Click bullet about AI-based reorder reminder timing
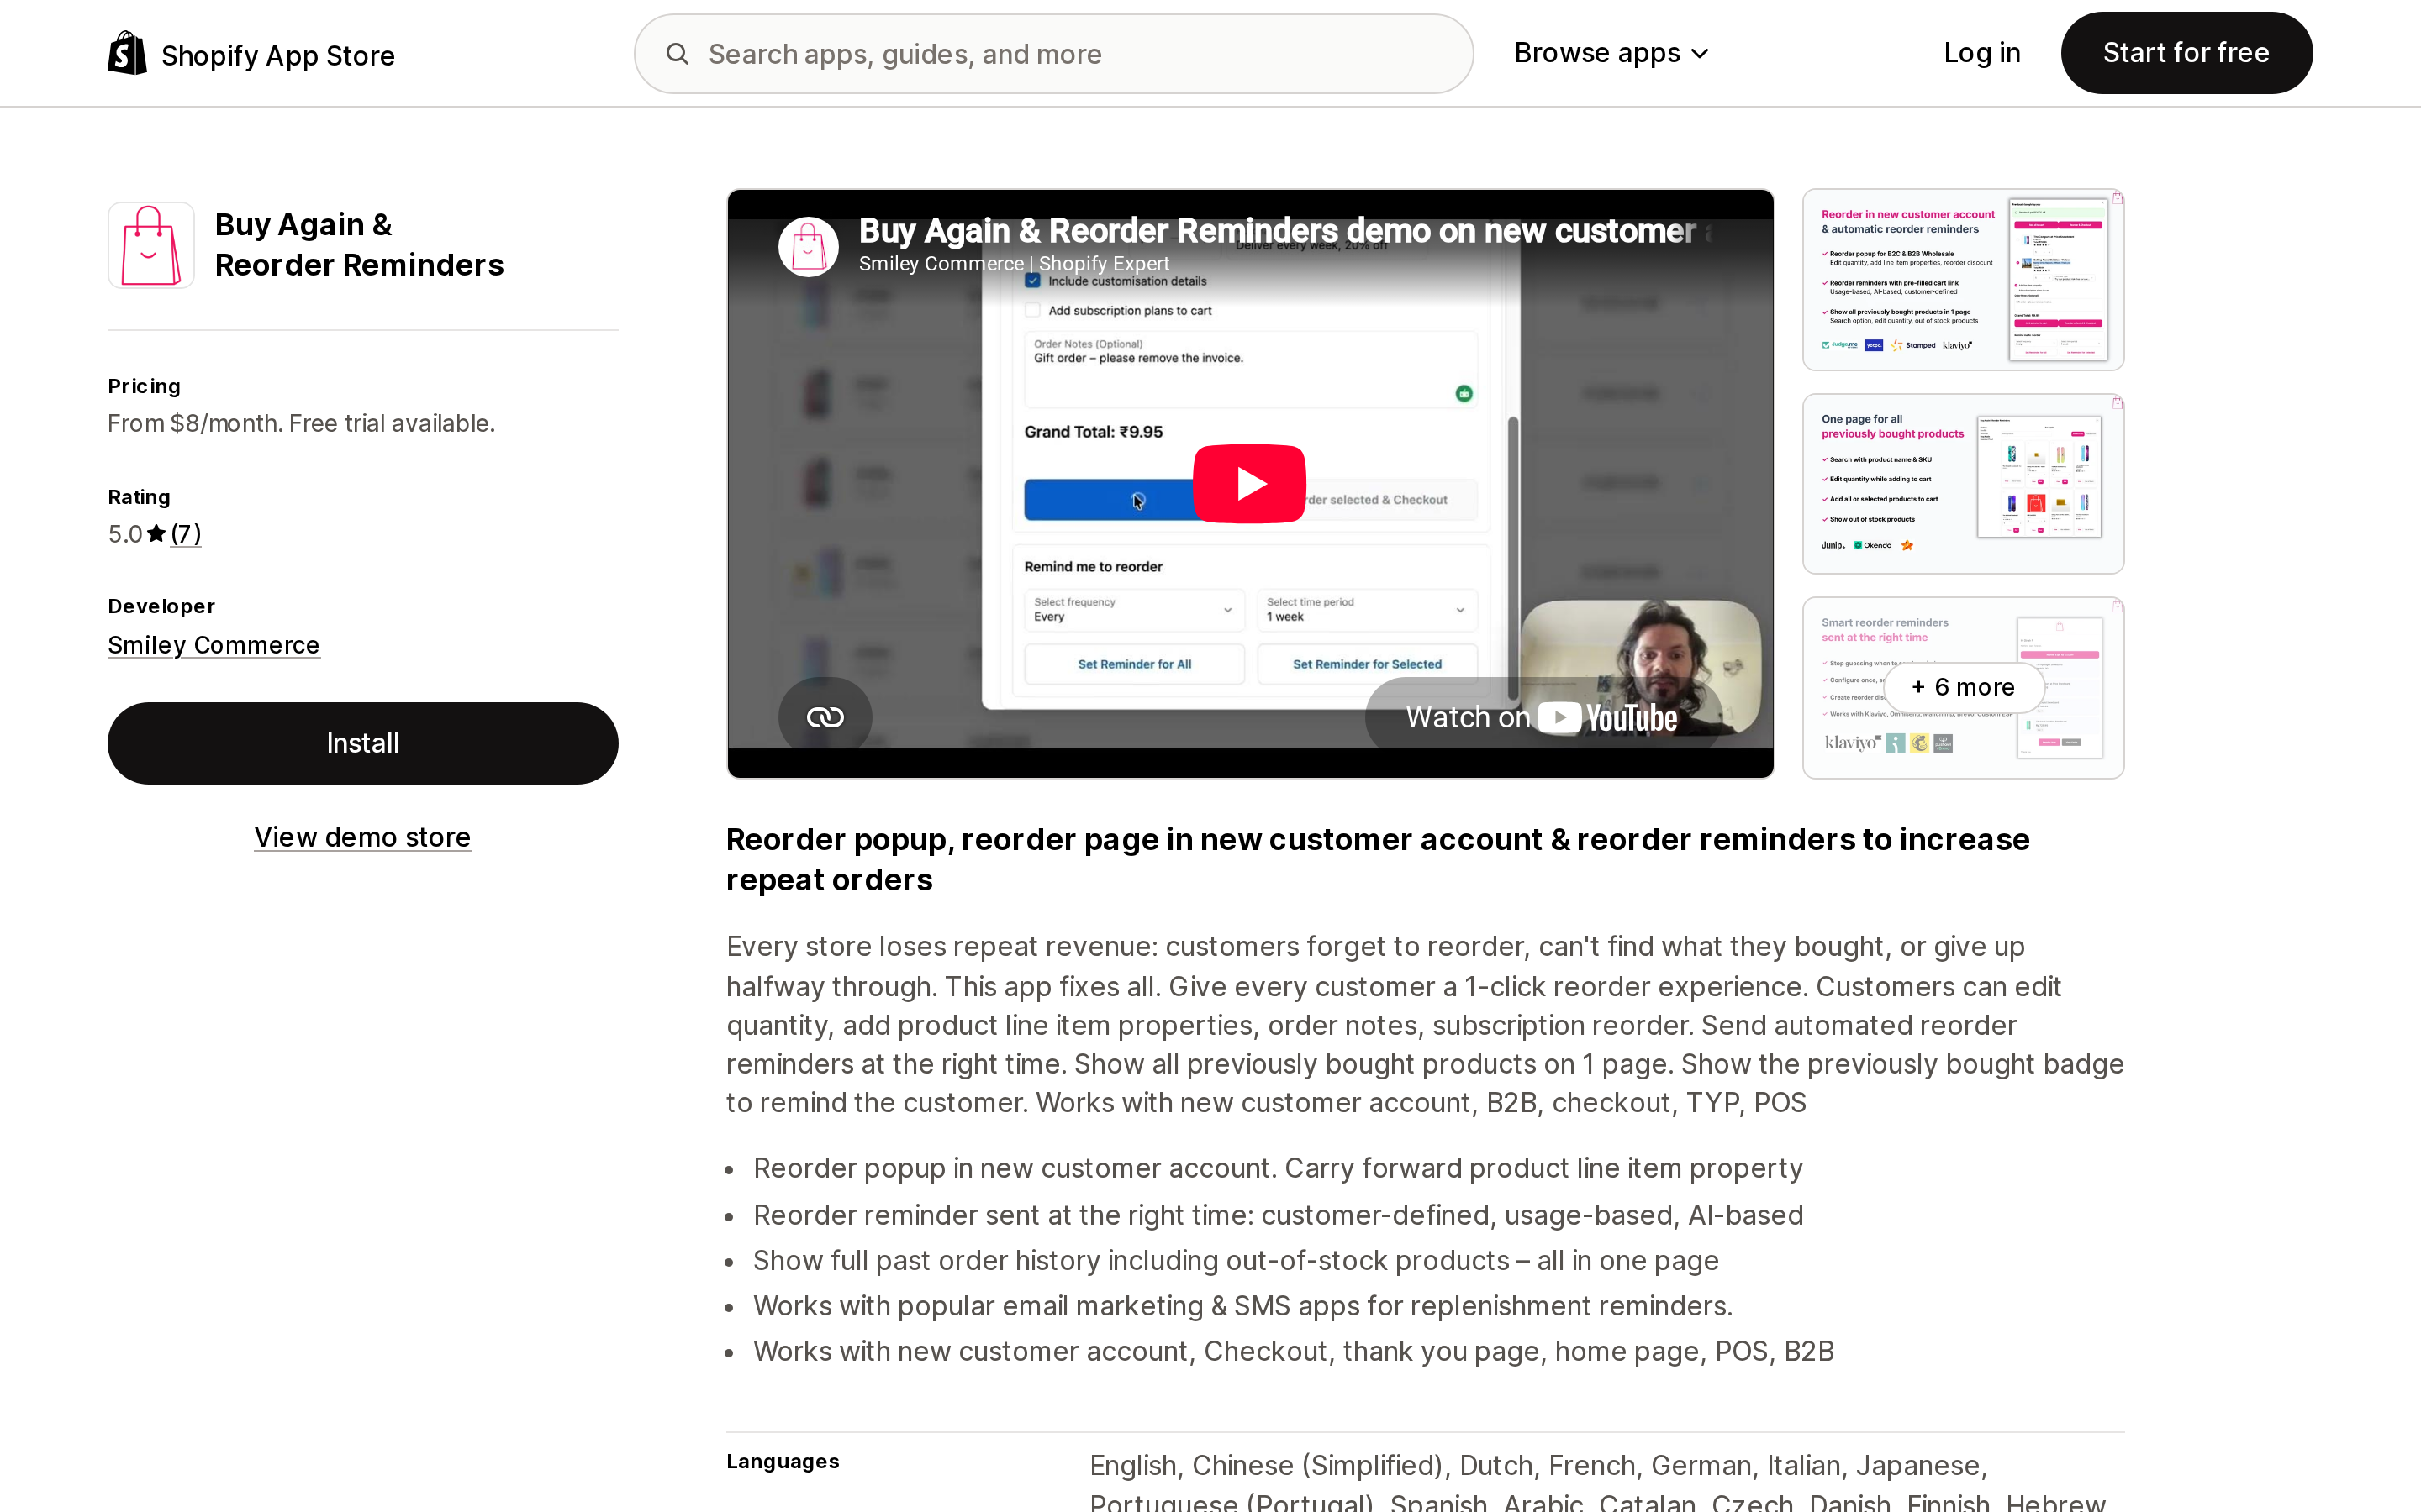The image size is (2421, 1512). coord(1278,1215)
